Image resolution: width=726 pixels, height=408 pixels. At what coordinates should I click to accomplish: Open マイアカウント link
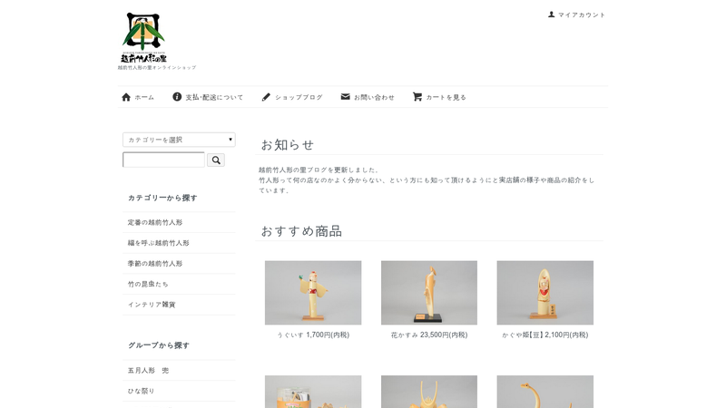click(x=582, y=15)
